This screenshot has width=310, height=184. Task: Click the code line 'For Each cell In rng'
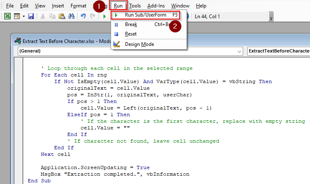(x=74, y=75)
